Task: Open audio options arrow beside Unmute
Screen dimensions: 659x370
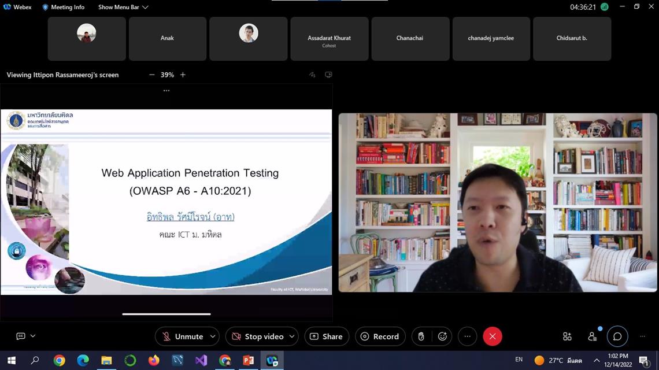Action: pyautogui.click(x=213, y=336)
